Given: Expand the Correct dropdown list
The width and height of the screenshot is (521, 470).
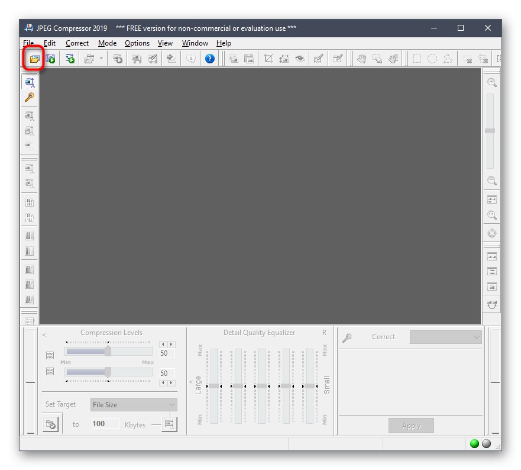Looking at the screenshot, I should pyautogui.click(x=446, y=337).
